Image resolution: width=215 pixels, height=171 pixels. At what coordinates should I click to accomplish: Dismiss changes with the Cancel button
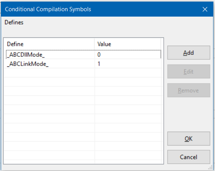[188, 157]
